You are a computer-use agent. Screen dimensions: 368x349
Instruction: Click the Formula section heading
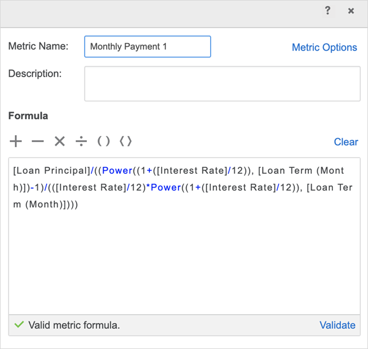28,116
